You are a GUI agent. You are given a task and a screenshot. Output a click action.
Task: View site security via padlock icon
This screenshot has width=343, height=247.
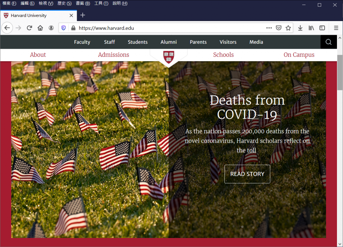coord(73,28)
